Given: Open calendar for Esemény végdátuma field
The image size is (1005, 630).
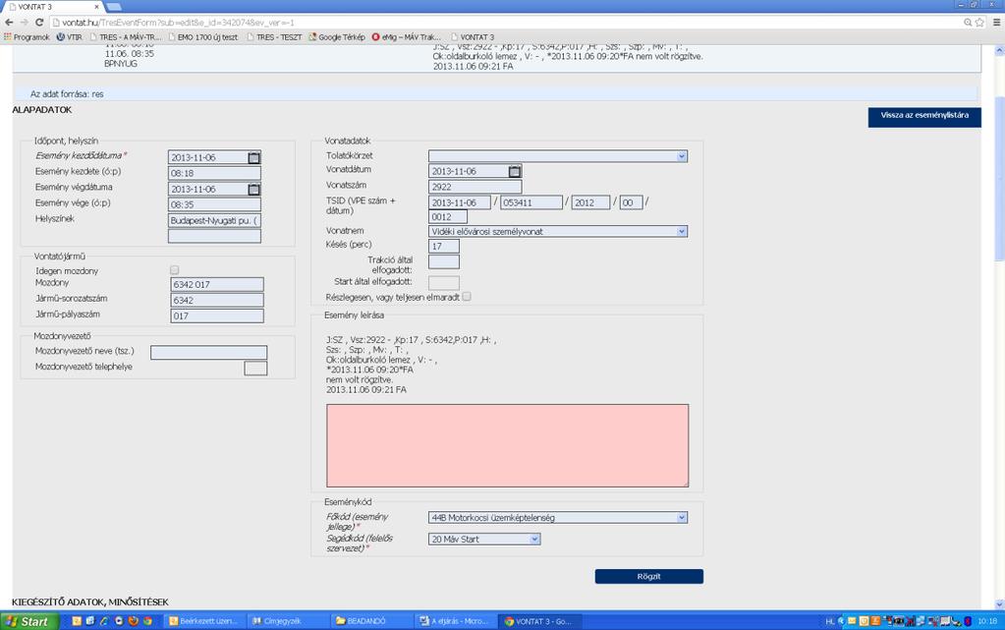Looking at the screenshot, I should (x=253, y=190).
